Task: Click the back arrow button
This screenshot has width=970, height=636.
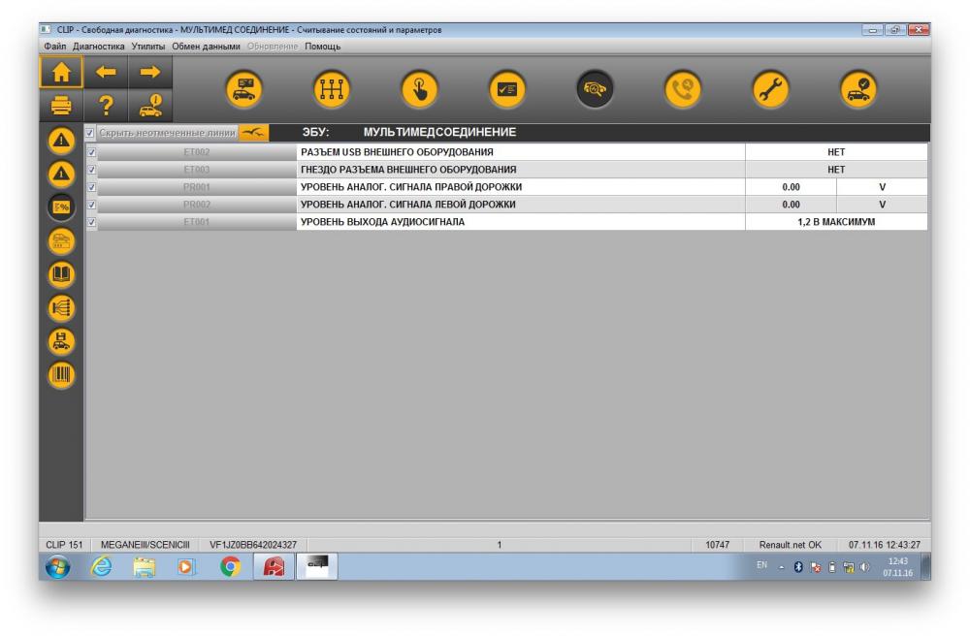Action: (x=106, y=73)
